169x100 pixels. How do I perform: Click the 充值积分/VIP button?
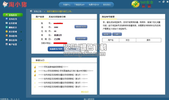tap(56, 49)
